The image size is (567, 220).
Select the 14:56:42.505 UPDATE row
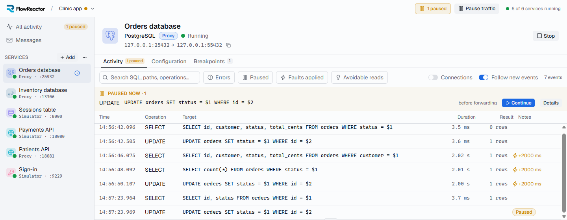(x=328, y=141)
